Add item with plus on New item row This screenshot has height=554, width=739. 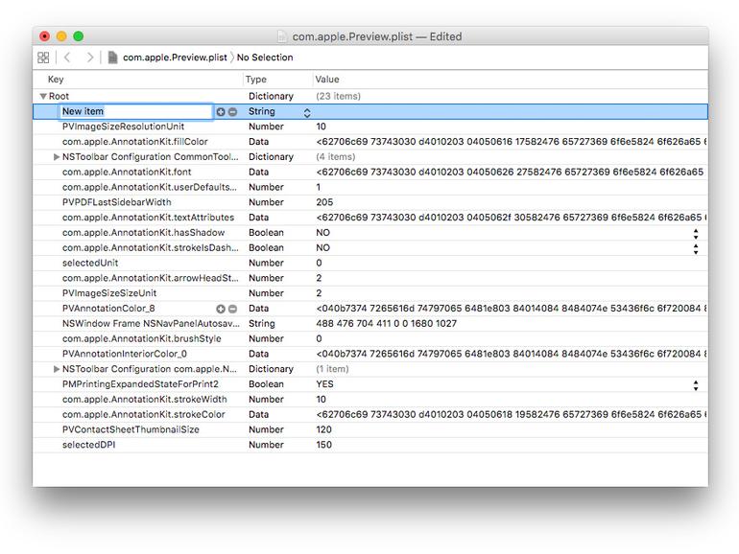pos(220,112)
